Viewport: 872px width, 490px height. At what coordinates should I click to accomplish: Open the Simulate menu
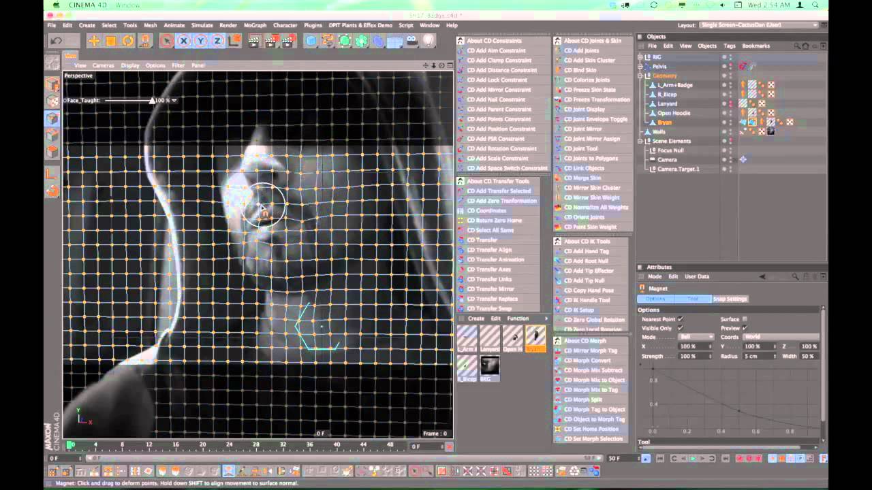click(202, 25)
